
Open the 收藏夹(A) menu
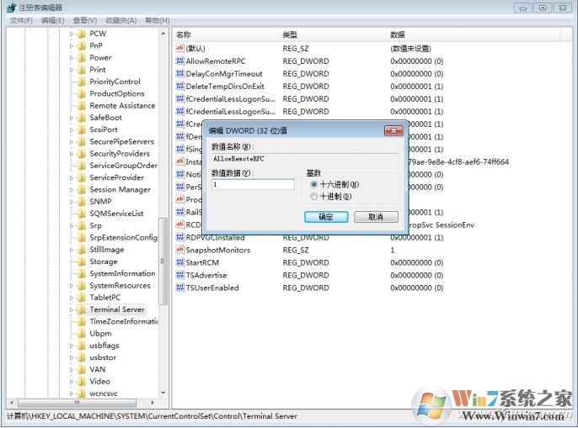click(x=121, y=20)
